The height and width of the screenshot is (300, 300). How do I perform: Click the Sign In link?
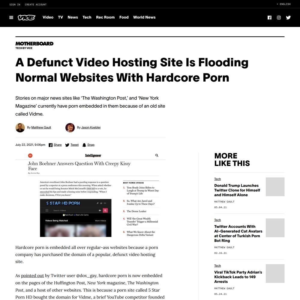(15, 4)
